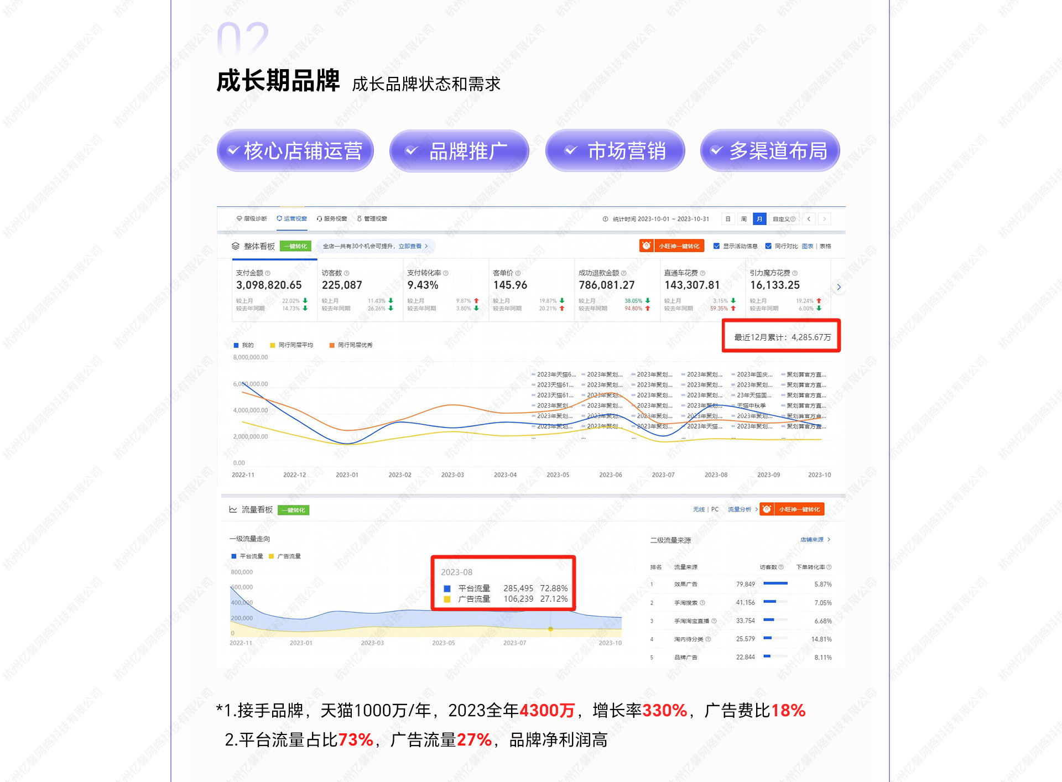Switch traffic board to PC
Screen dimensions: 1062x782
tap(715, 509)
